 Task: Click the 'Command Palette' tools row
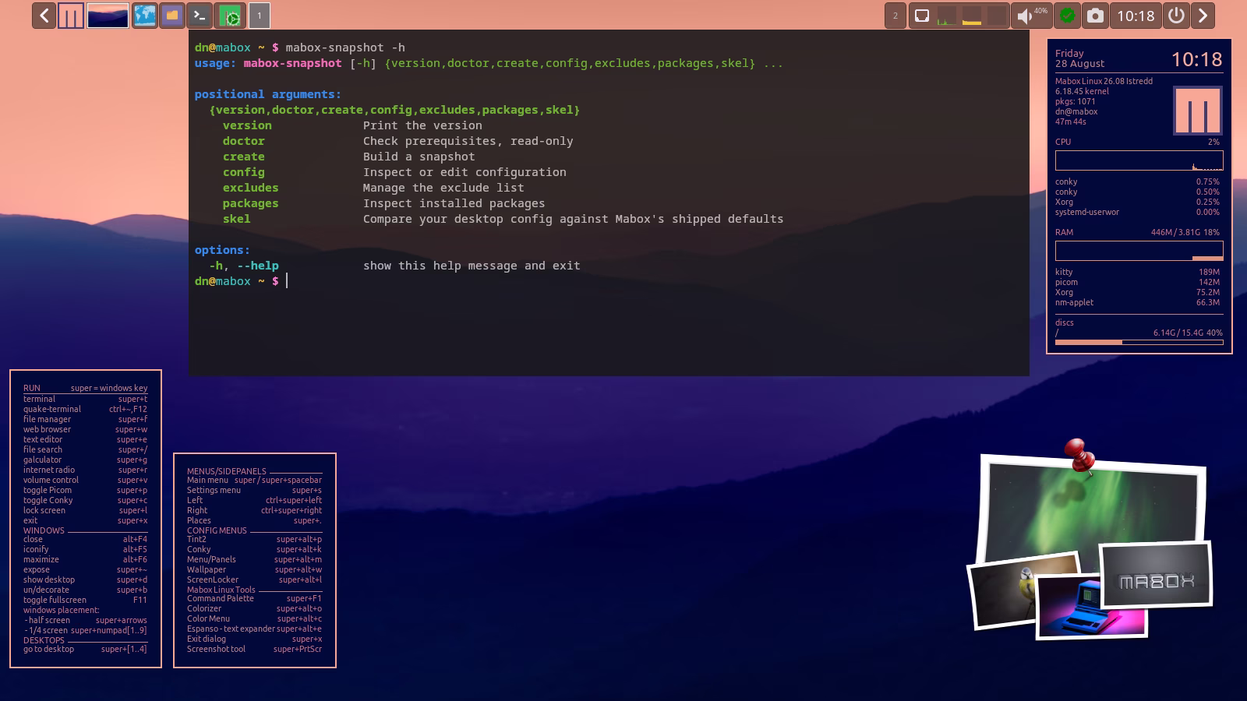(254, 598)
